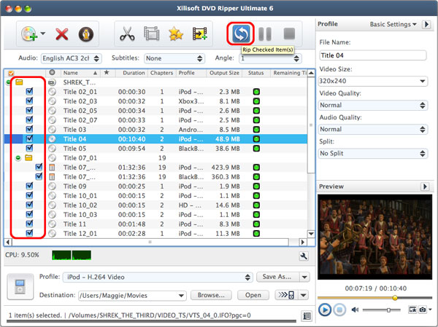Select the scissors Clip tool
This screenshot has height=327, width=438.
pos(127,34)
